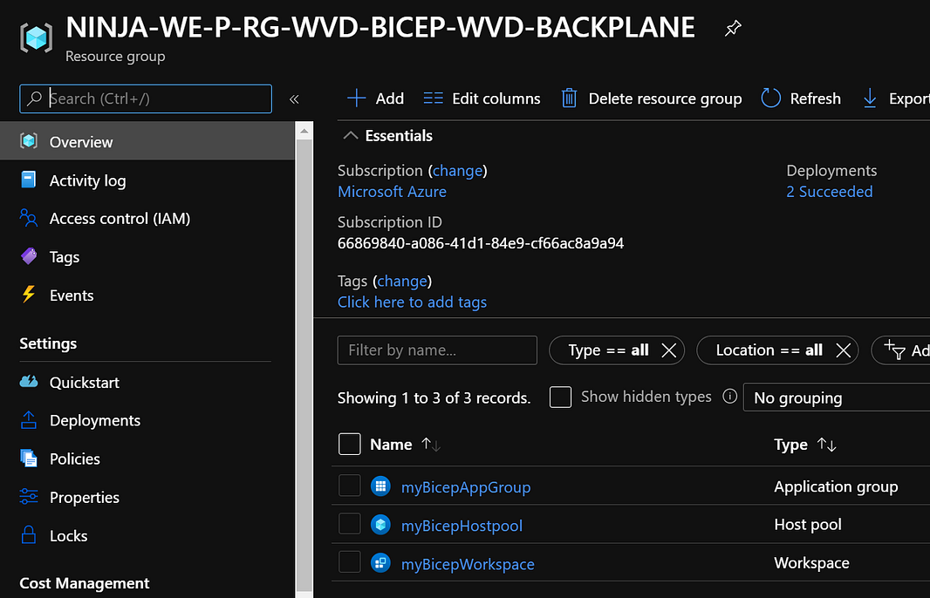Click change link next to Tags
930x598 pixels.
point(402,281)
